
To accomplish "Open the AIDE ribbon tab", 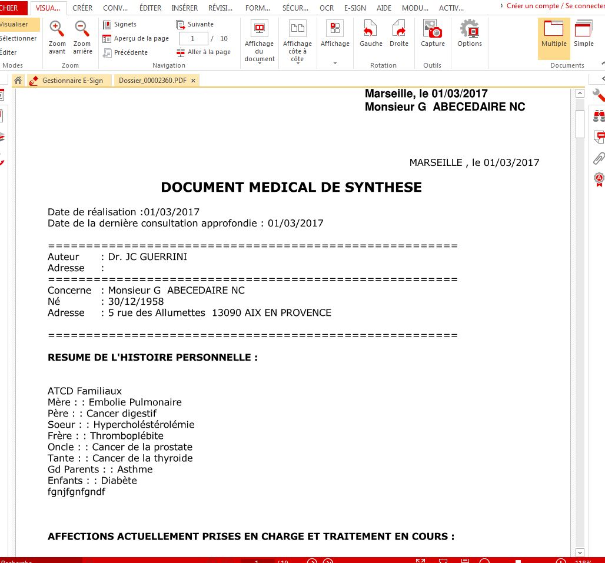I will click(x=384, y=8).
